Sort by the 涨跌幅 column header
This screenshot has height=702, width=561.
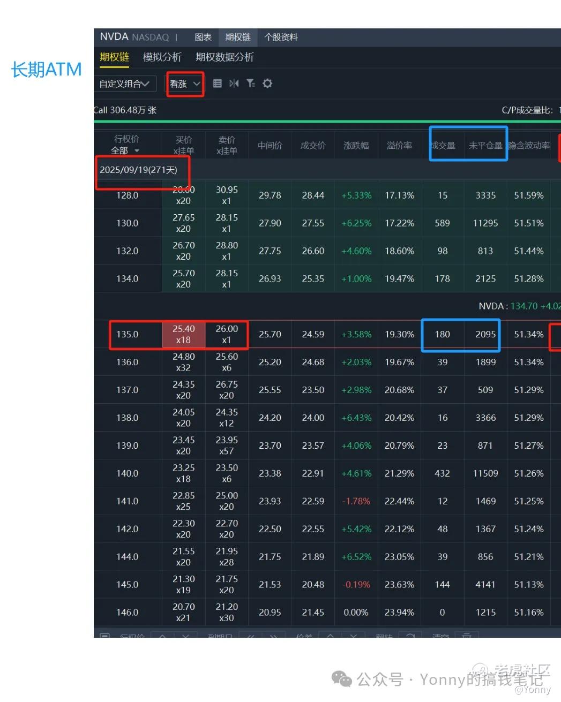(356, 146)
